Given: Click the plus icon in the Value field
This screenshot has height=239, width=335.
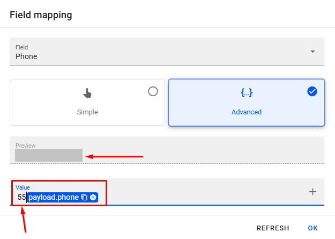Looking at the screenshot, I should click(x=313, y=192).
